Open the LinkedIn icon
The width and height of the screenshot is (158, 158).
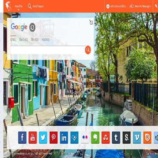(64, 137)
